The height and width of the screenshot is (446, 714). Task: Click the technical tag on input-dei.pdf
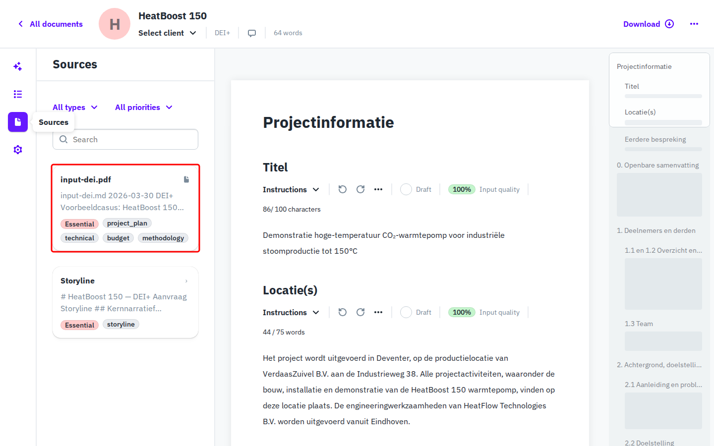[79, 238]
